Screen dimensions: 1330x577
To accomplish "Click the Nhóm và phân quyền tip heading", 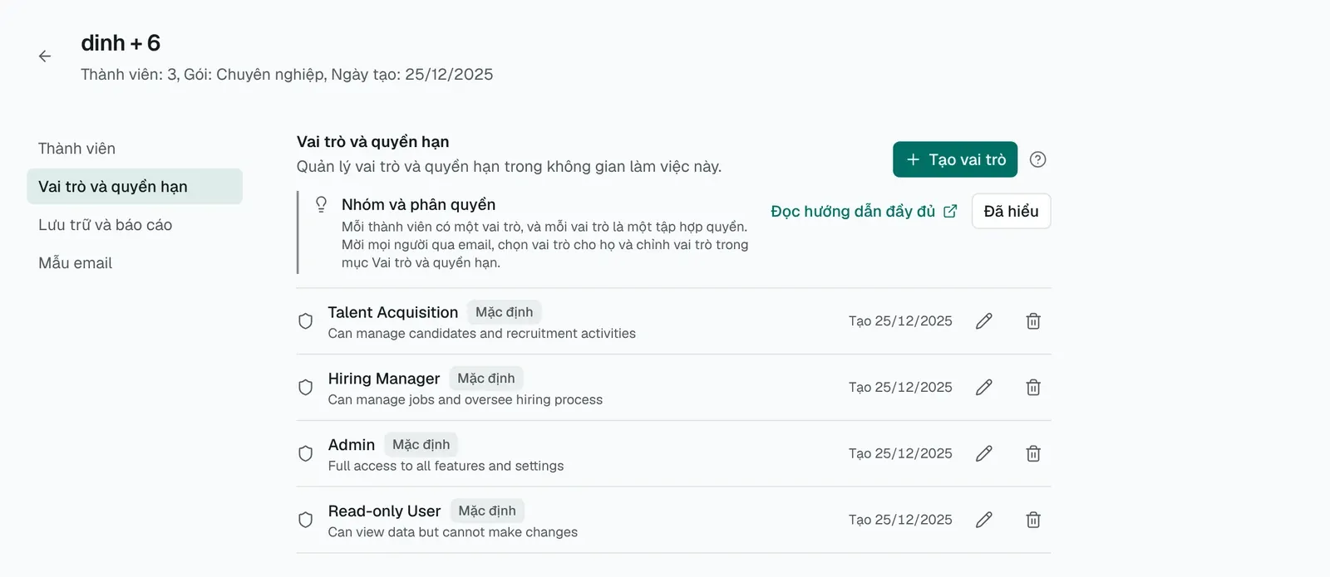I will [418, 204].
